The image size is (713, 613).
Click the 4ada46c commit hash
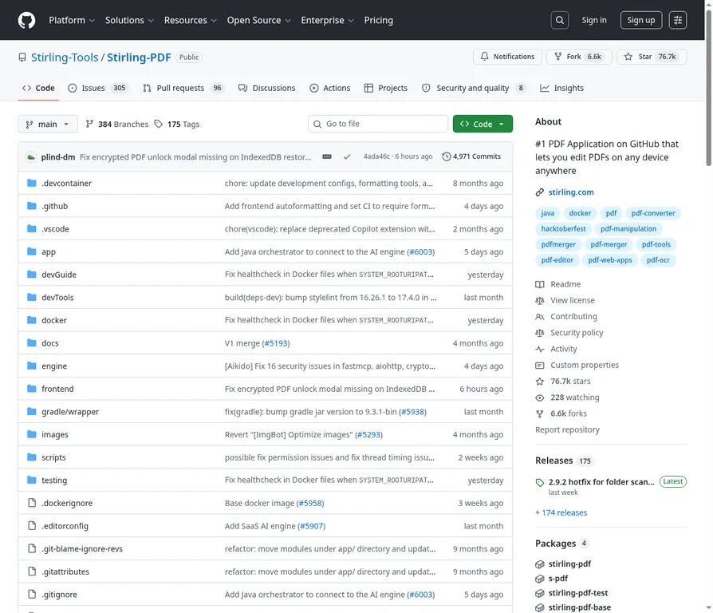coord(376,156)
